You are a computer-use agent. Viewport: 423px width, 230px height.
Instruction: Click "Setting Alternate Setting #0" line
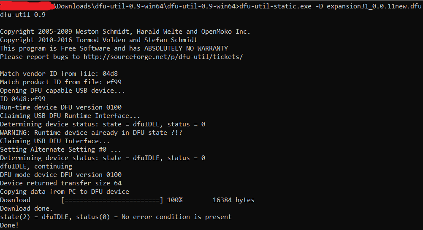point(61,150)
